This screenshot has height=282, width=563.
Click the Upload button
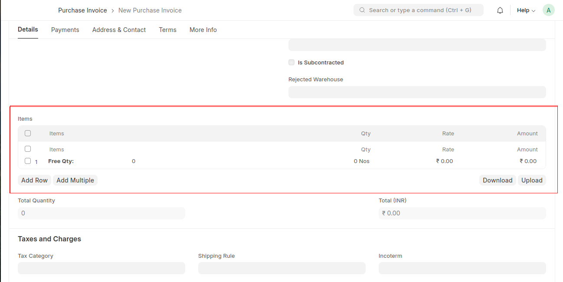[x=532, y=180]
